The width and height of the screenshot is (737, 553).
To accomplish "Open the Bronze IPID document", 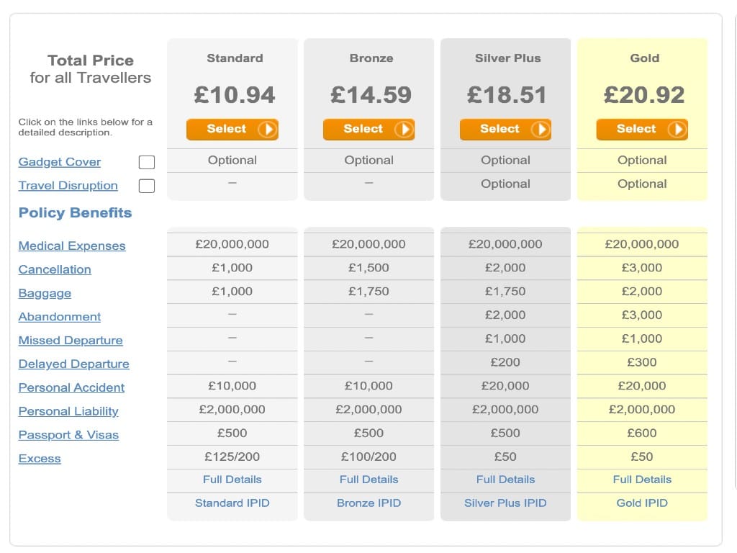I will point(368,503).
